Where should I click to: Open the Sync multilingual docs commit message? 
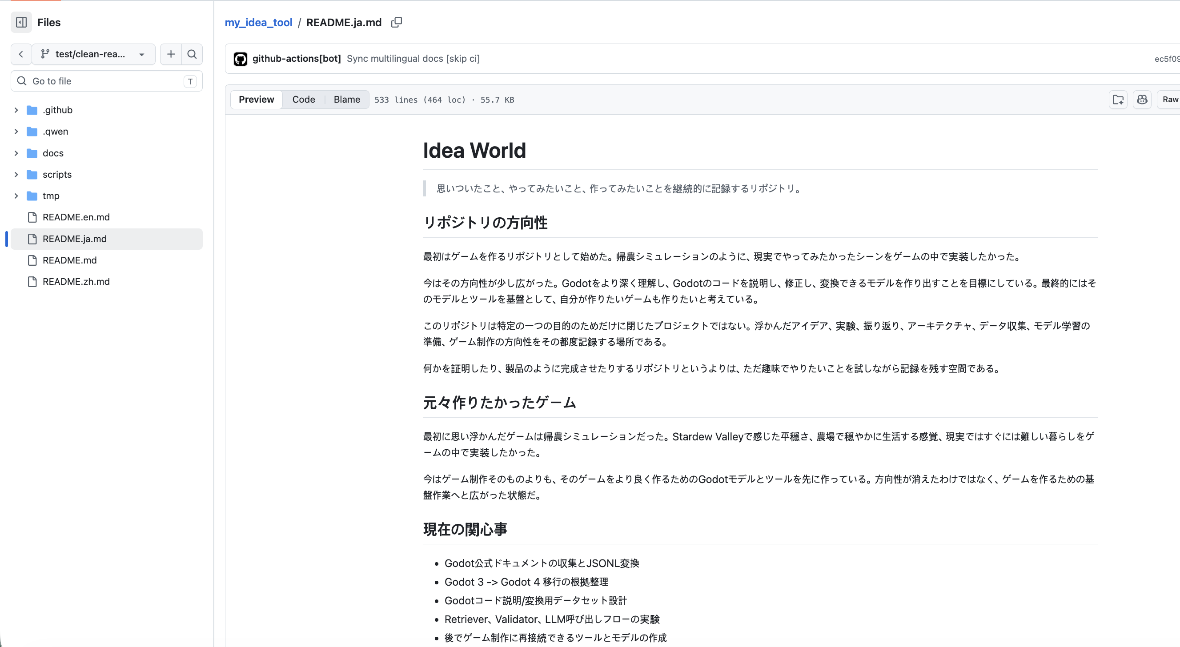click(413, 59)
